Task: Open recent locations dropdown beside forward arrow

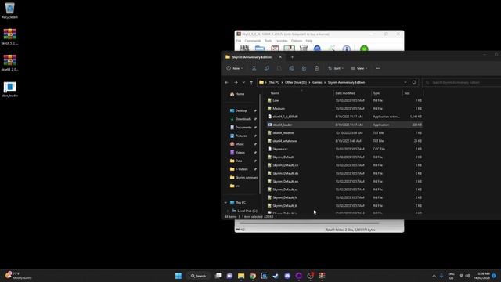Action: click(243, 82)
